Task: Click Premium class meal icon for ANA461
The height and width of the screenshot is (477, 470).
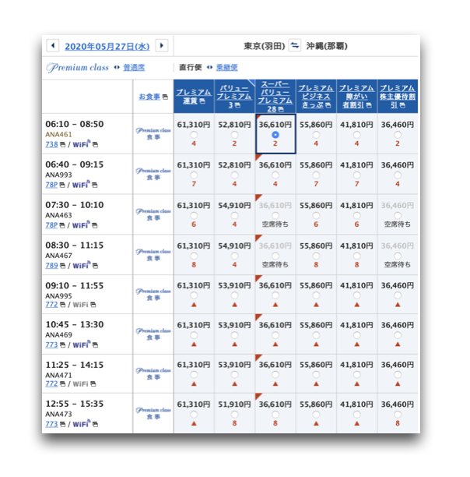Action: click(x=153, y=133)
